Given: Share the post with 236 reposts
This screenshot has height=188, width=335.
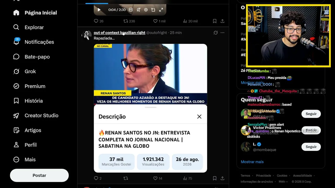Looking at the screenshot, I should 222,21.
